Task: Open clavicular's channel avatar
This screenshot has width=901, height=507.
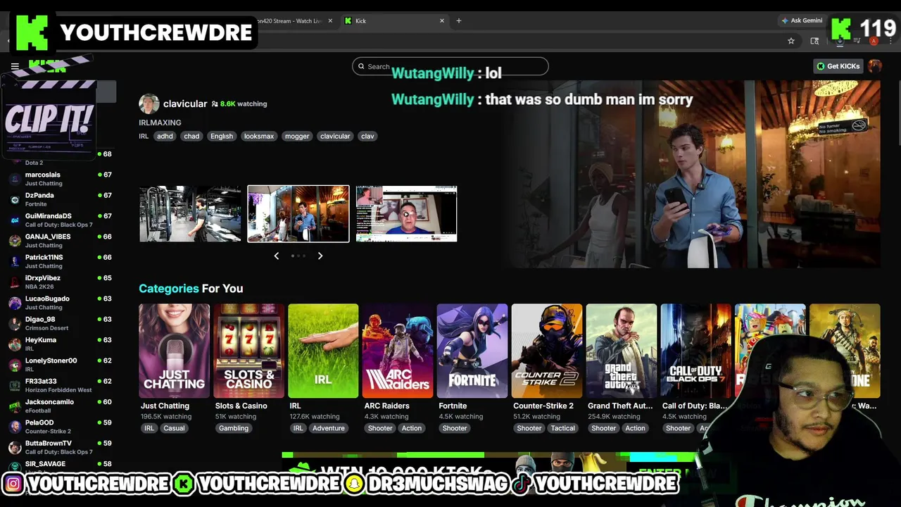Action: [x=149, y=104]
